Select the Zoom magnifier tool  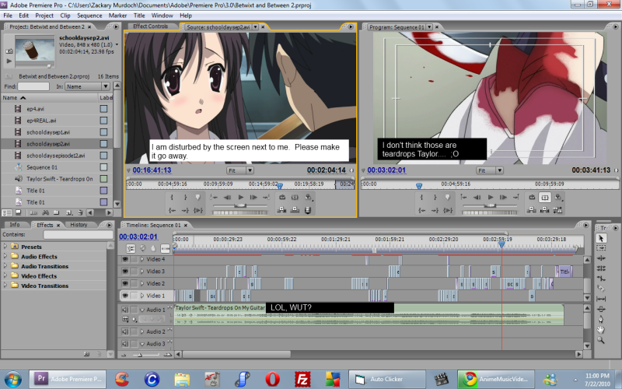[x=600, y=340]
